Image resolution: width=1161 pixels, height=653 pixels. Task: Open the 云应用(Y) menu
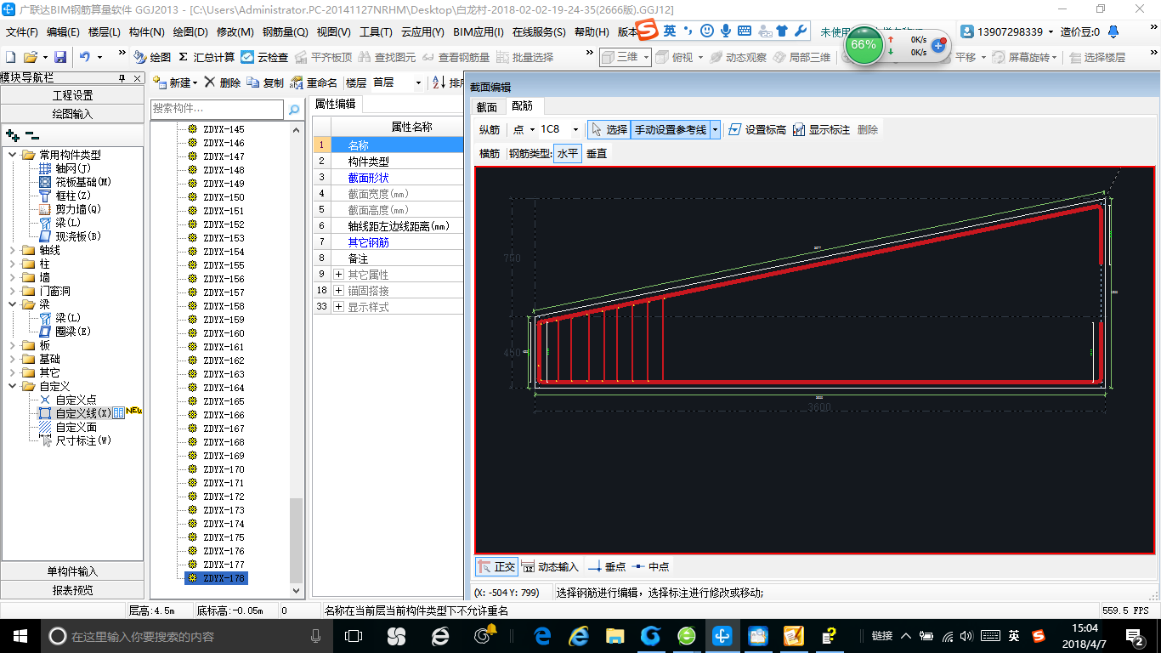click(422, 32)
